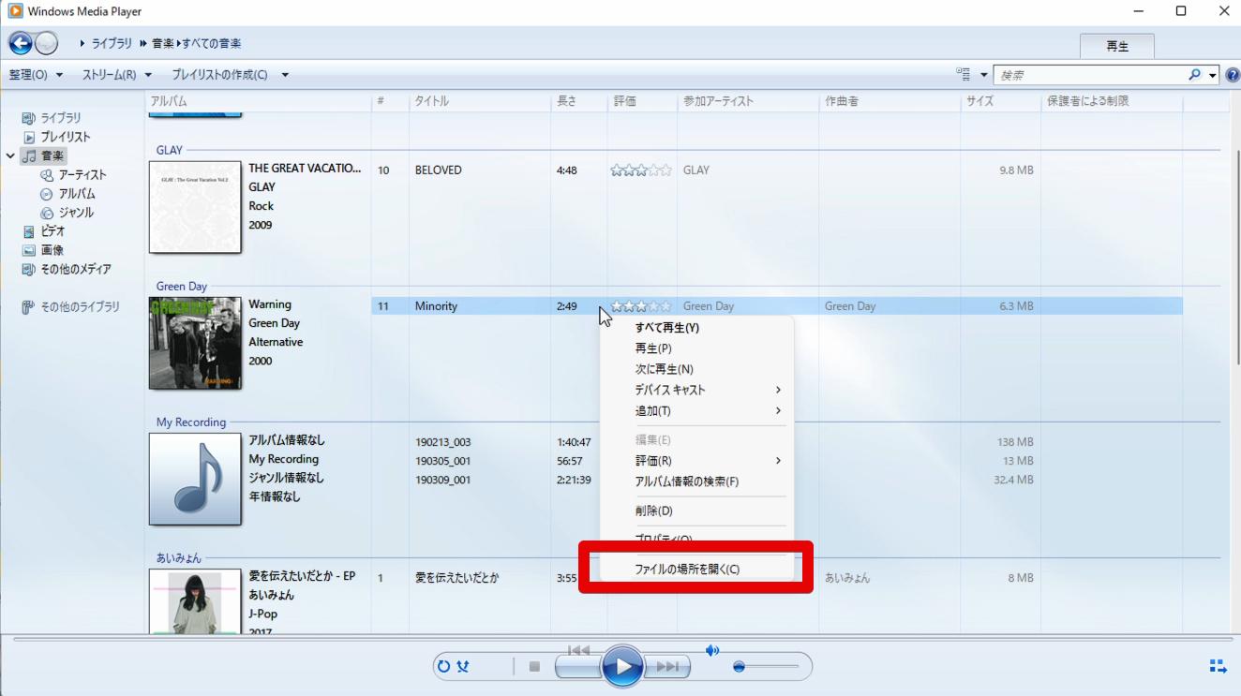Open その他のメディア in sidebar

(75, 269)
